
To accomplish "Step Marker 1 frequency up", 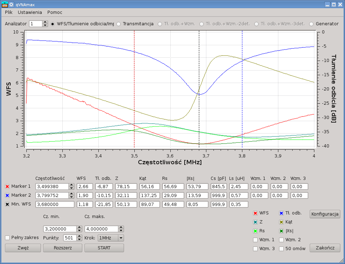I will click(x=71, y=185).
